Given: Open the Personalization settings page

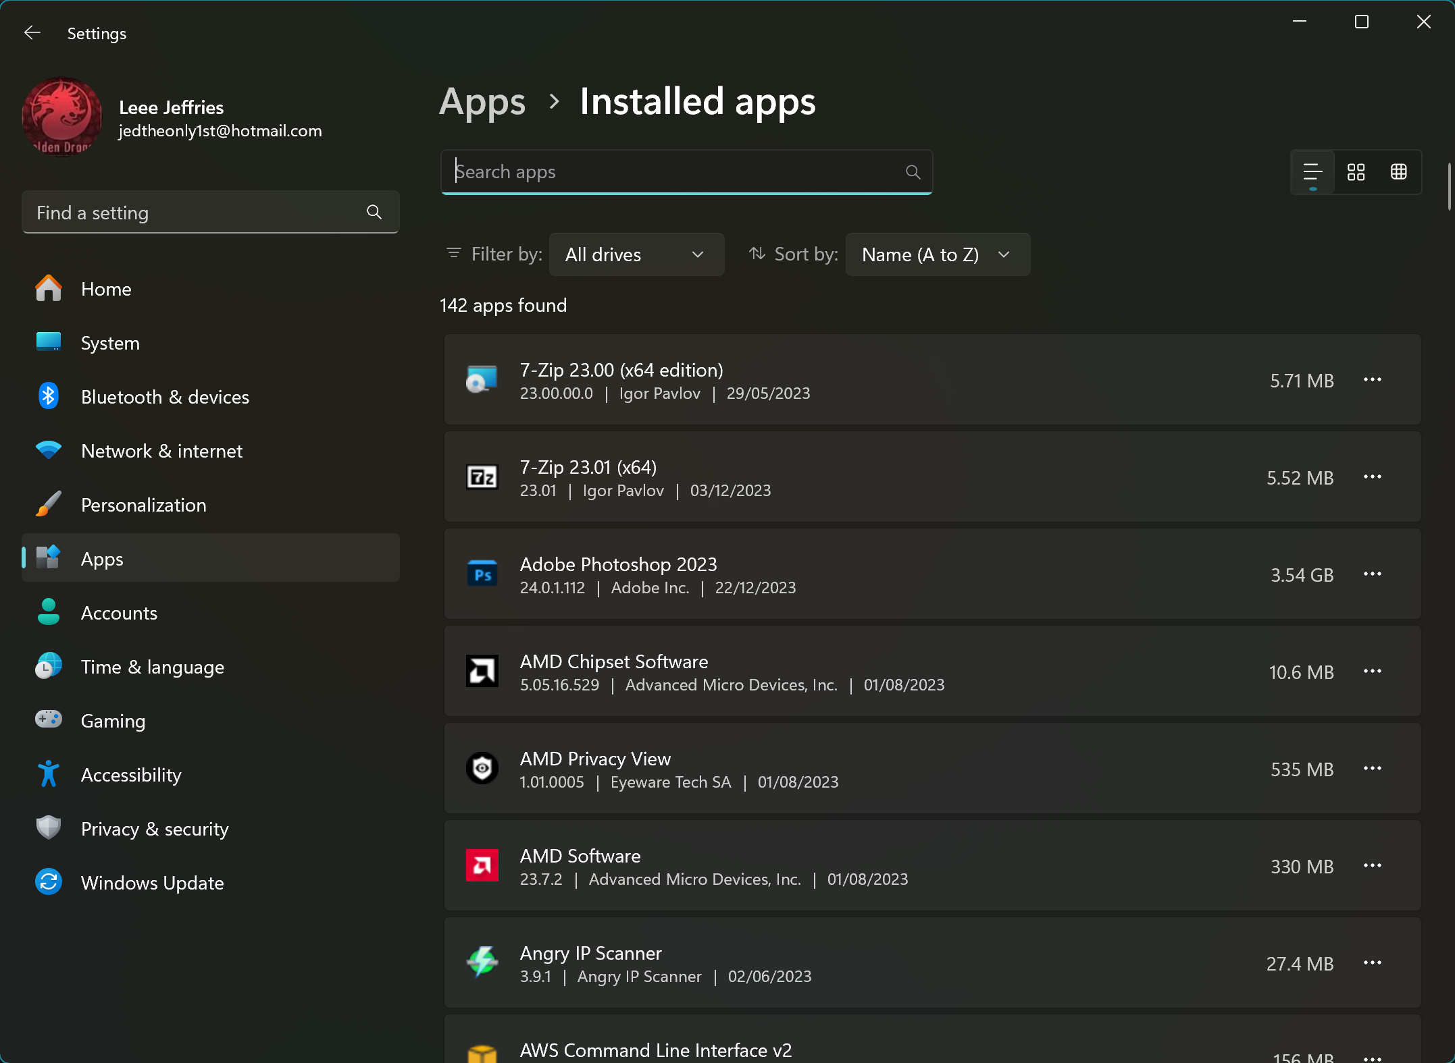Looking at the screenshot, I should point(210,505).
